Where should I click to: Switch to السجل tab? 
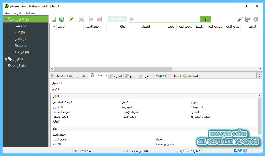click(x=175, y=76)
